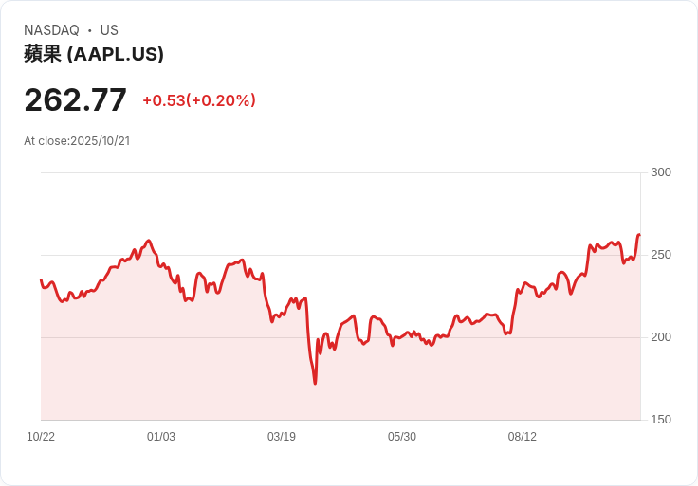698x486 pixels.
Task: Click the rightmost endpoint of the price line
Action: click(639, 235)
